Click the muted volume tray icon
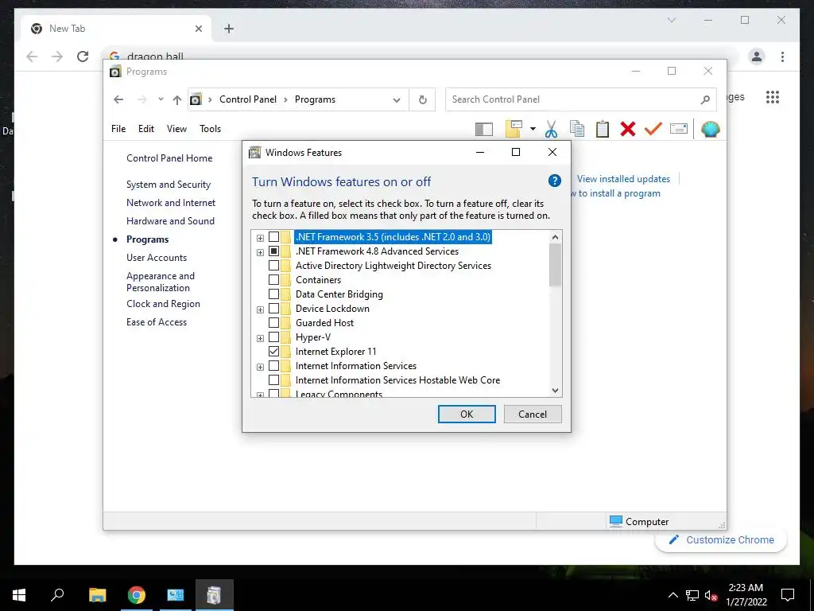Screen dimensions: 814x611 [x=711, y=595]
